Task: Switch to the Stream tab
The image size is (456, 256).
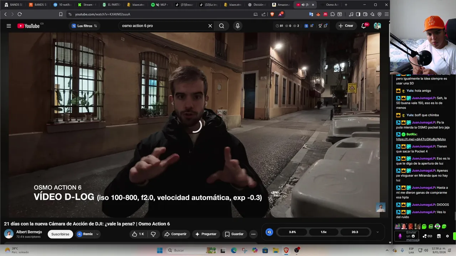Action: (x=87, y=5)
